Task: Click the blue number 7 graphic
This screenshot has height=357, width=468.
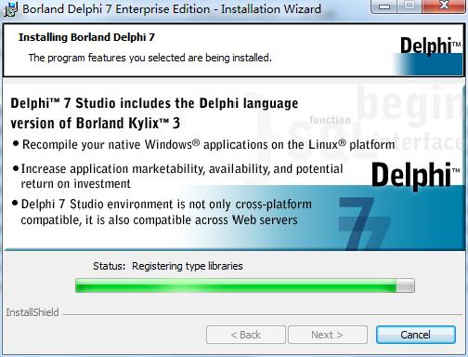Action: (x=363, y=224)
